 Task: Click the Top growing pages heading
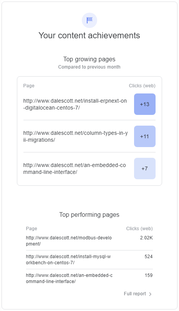[89, 59]
